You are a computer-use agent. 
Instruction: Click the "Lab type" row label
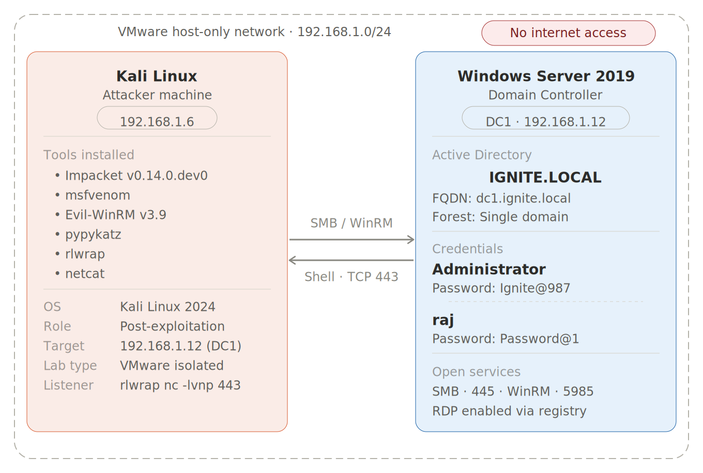[x=70, y=366]
